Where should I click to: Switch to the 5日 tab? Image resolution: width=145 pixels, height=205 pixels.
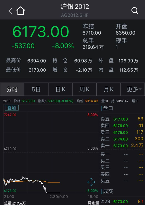tap(36, 89)
